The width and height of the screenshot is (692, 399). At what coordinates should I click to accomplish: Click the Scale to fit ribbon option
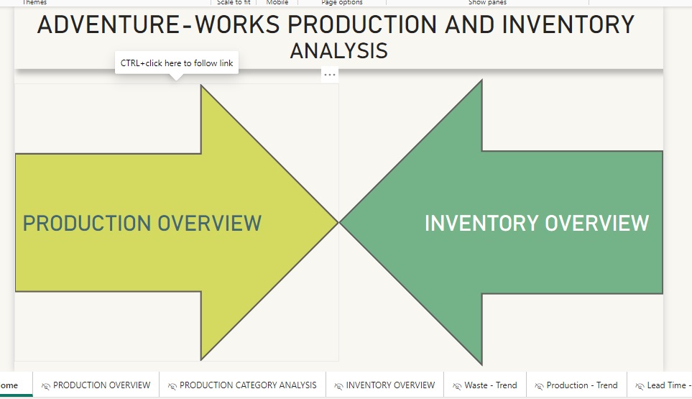pyautogui.click(x=234, y=3)
